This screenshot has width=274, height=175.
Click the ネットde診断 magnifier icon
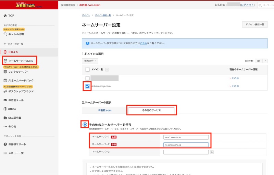[5, 34]
